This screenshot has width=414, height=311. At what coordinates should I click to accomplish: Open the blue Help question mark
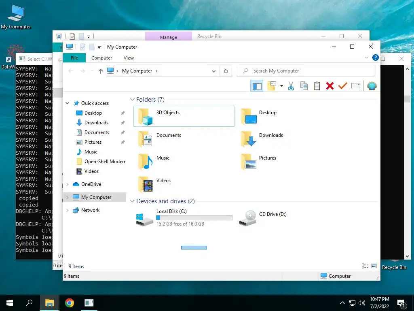point(375,58)
